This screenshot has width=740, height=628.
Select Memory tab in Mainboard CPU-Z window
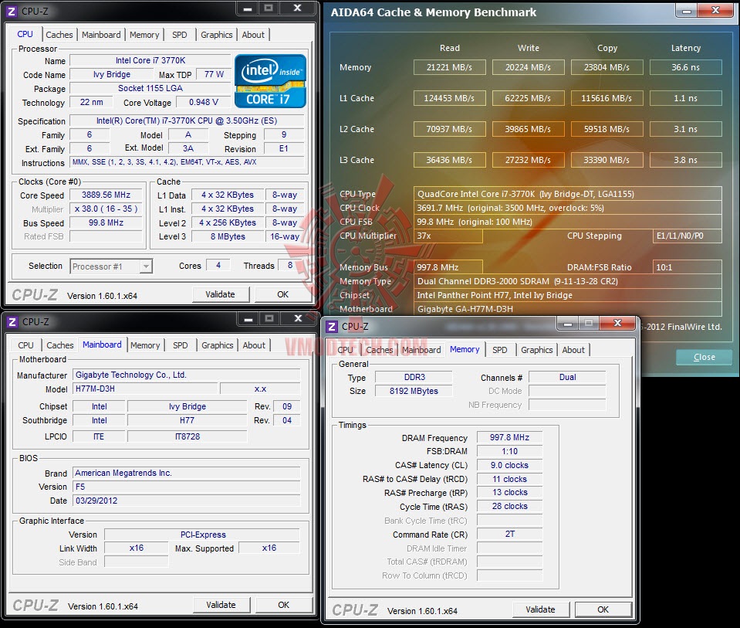pos(145,345)
